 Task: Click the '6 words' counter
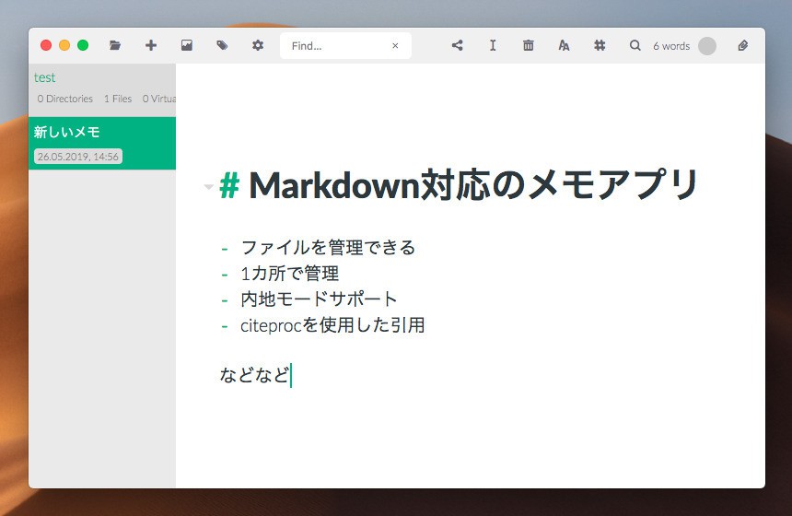click(671, 46)
